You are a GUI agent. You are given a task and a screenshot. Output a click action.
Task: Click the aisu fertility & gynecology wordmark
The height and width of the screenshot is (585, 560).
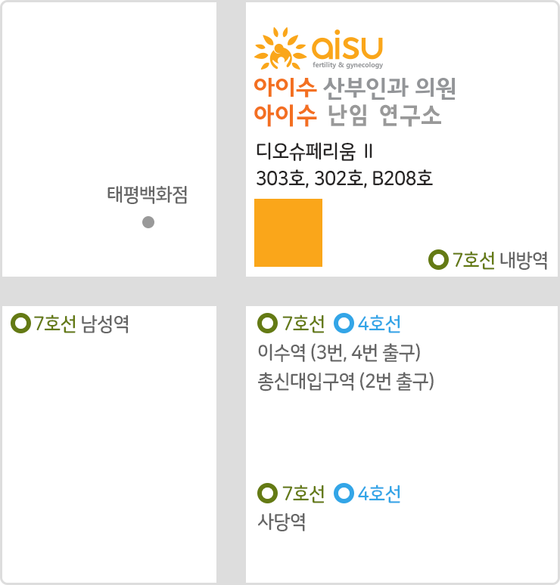347,49
